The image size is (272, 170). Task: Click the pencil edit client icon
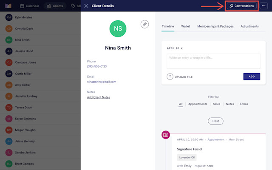pyautogui.click(x=144, y=24)
